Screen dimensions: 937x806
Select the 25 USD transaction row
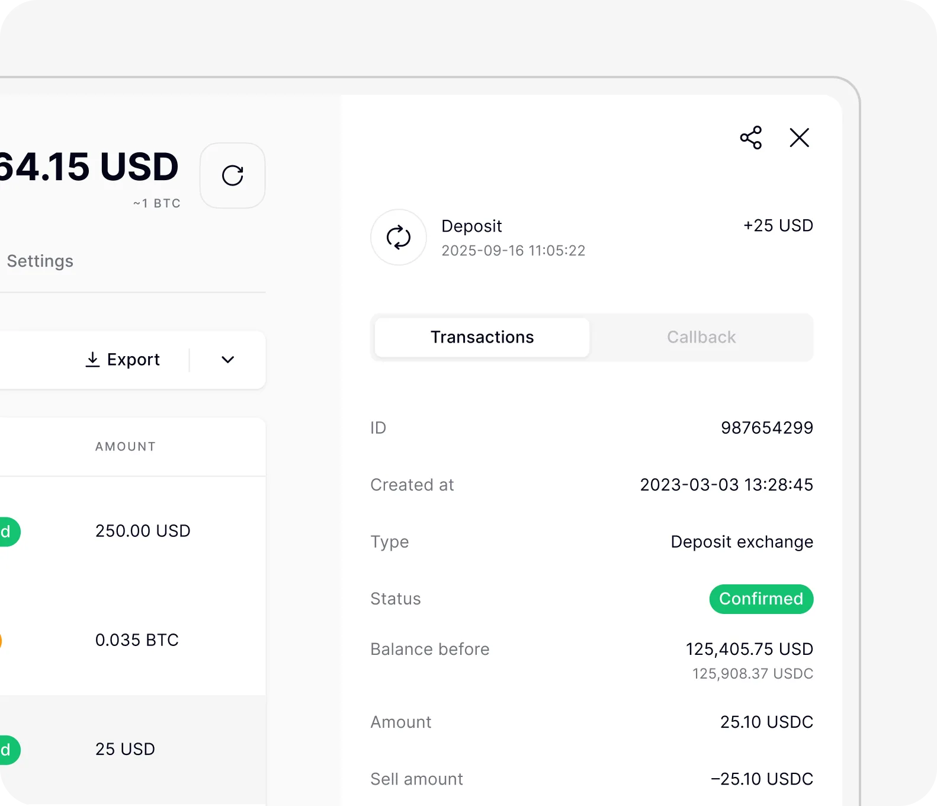click(x=133, y=749)
